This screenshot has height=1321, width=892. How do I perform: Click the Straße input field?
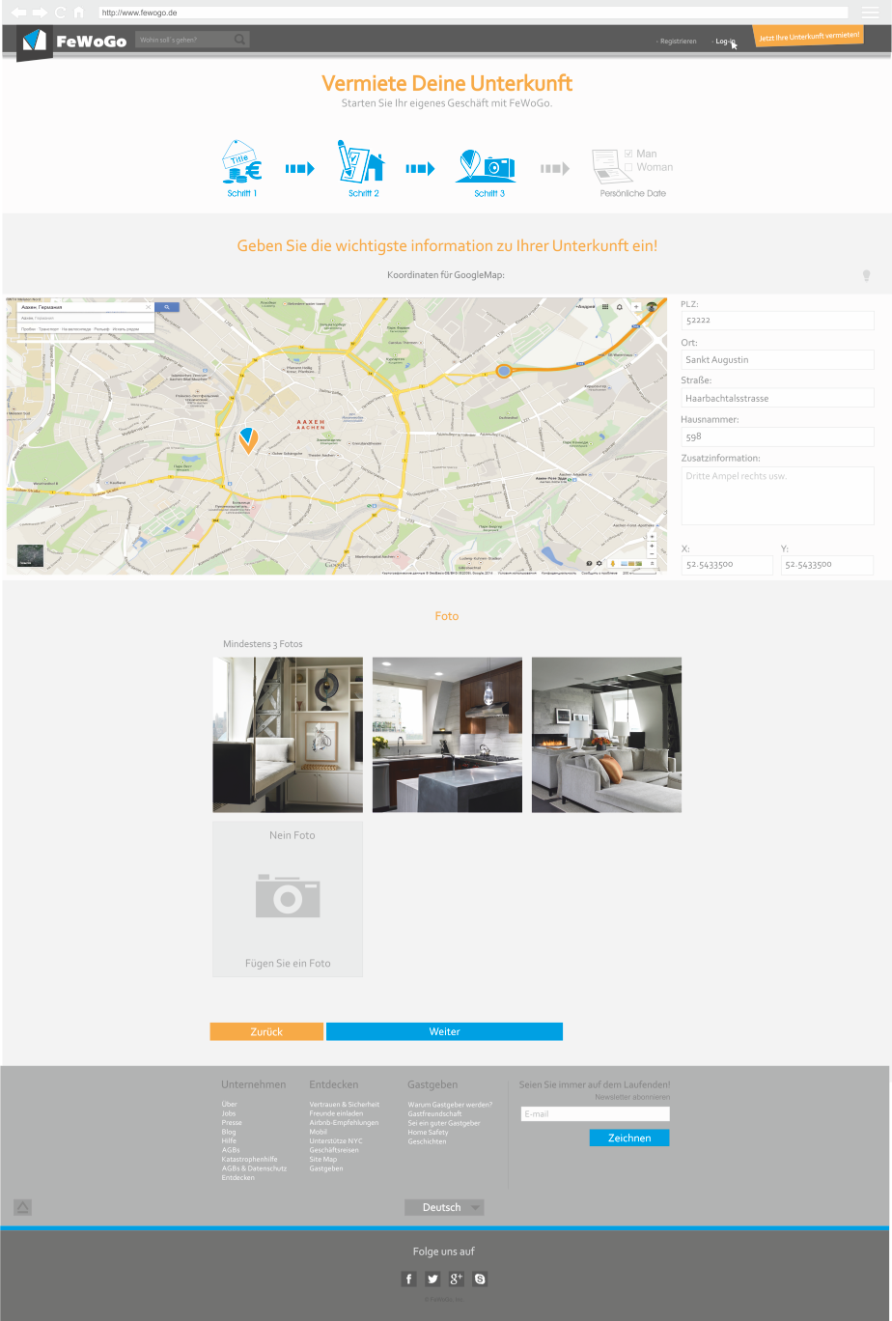pyautogui.click(x=777, y=398)
